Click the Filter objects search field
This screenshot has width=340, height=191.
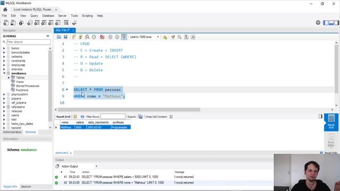pos(28,42)
